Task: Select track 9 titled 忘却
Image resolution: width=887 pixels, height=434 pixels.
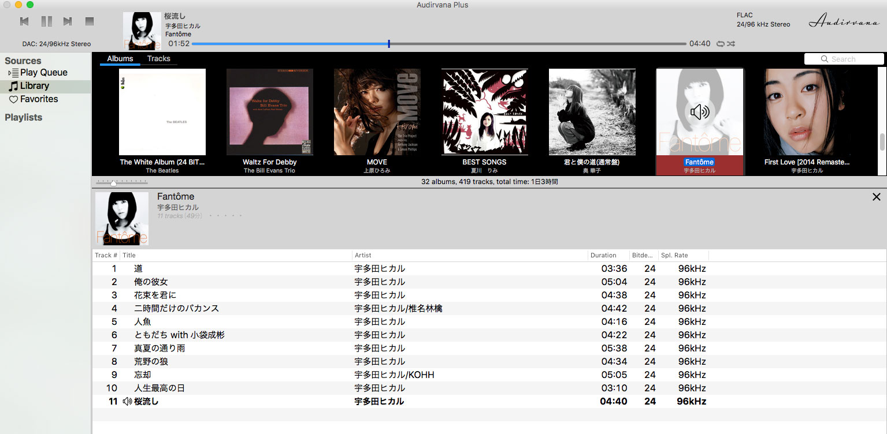Action: click(x=489, y=375)
